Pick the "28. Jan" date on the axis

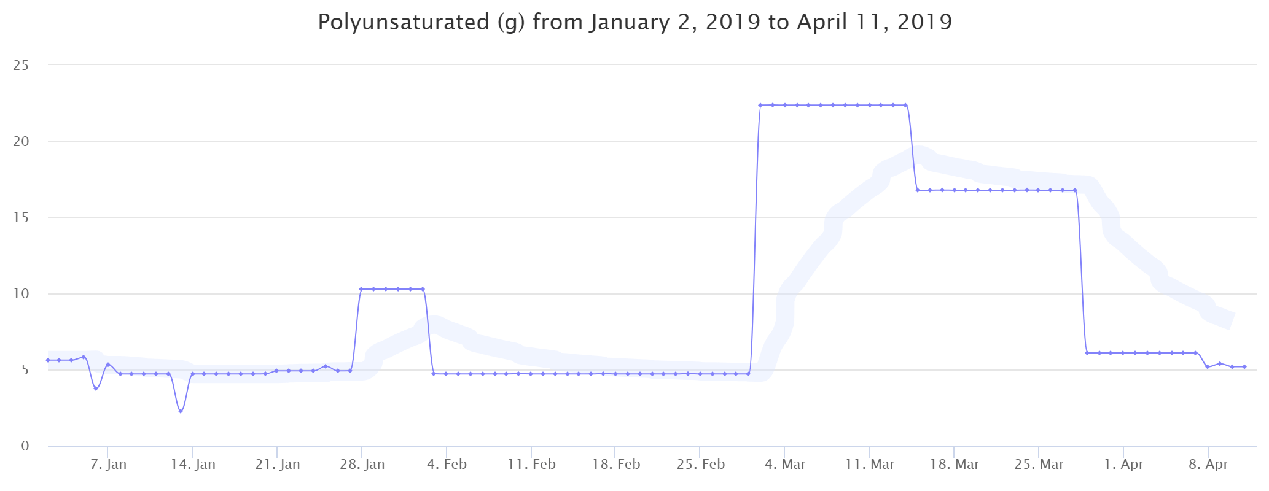362,465
